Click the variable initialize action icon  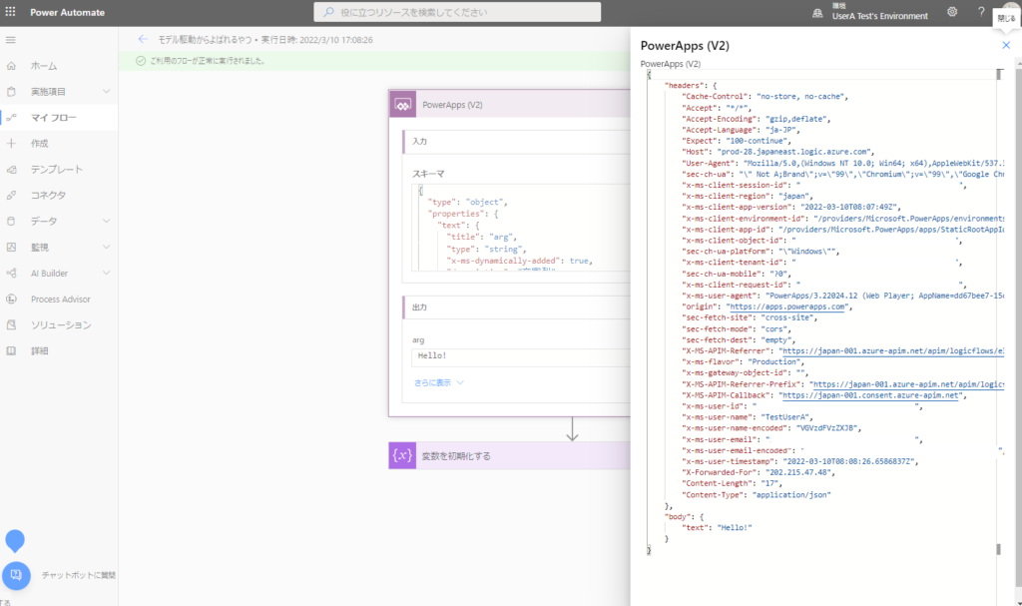[x=402, y=455]
